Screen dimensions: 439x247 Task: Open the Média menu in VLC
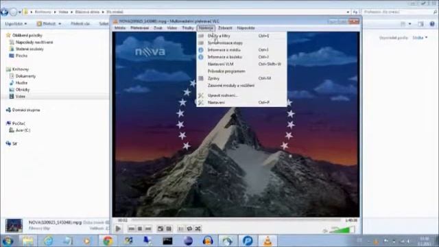click(x=120, y=28)
